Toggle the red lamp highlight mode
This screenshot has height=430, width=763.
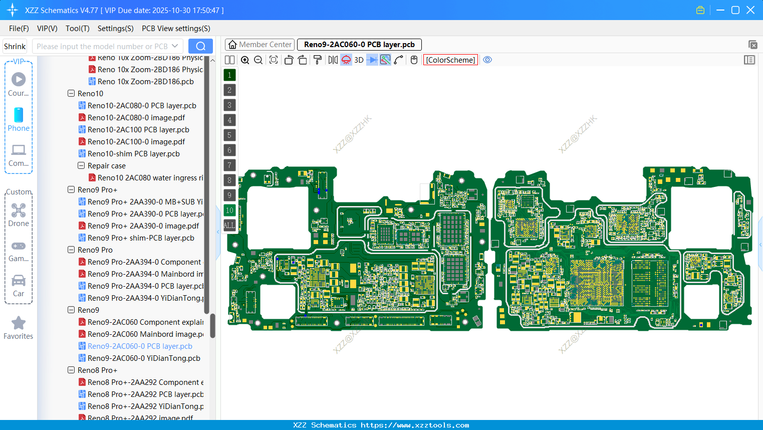[x=346, y=60]
